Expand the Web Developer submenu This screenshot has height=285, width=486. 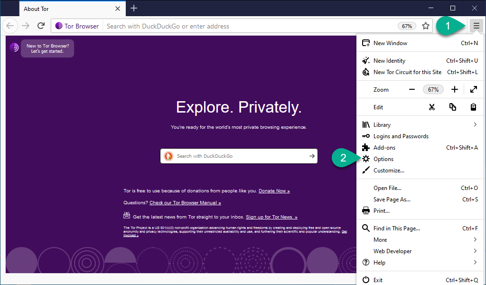point(420,251)
